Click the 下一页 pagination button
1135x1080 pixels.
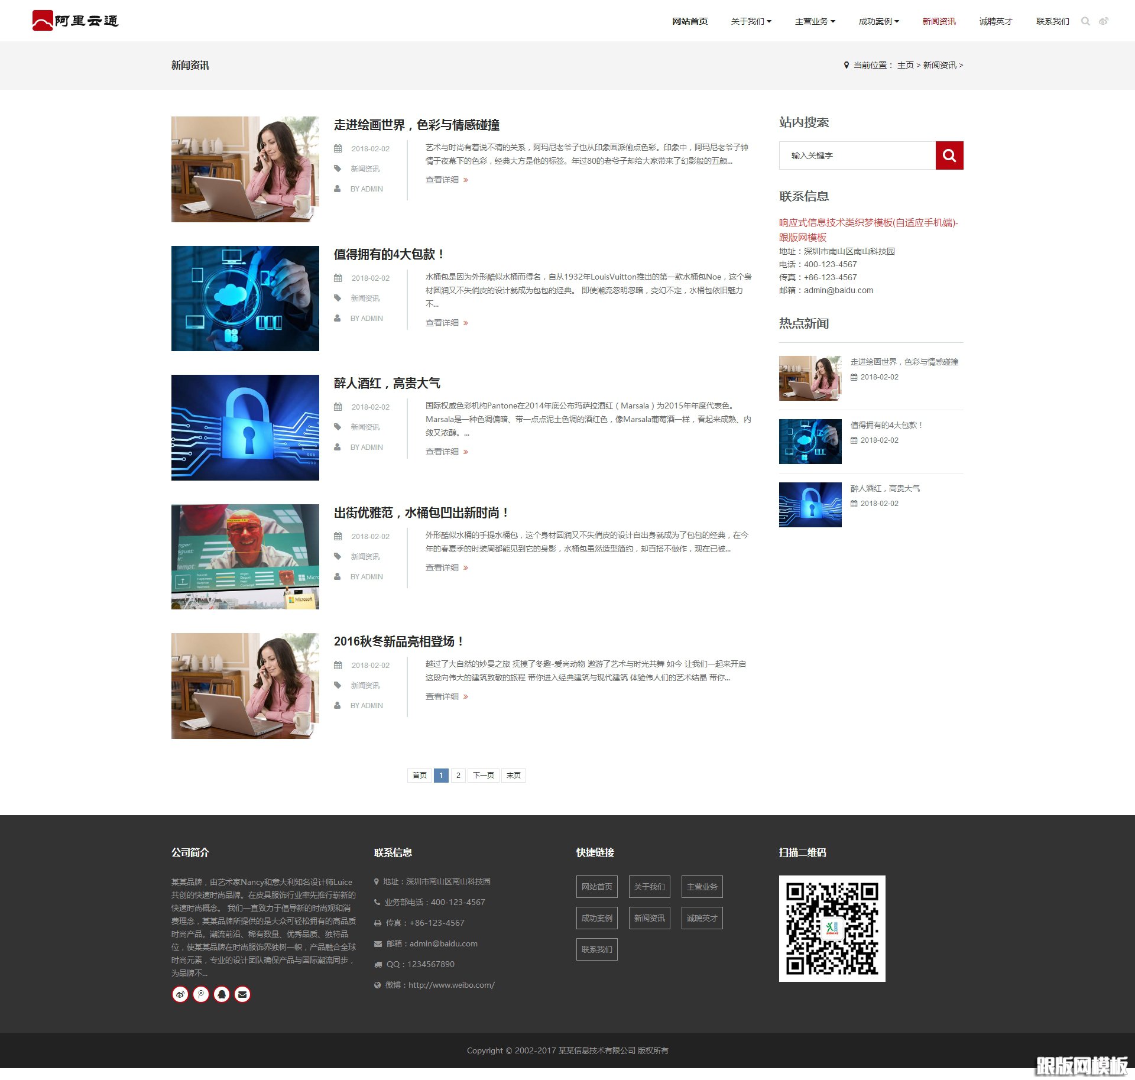pos(483,775)
